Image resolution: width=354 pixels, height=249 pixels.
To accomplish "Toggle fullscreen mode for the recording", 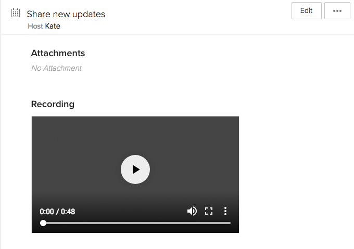I will click(209, 211).
